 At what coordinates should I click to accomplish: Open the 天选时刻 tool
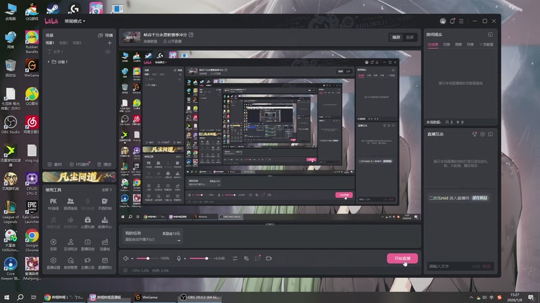(x=105, y=204)
